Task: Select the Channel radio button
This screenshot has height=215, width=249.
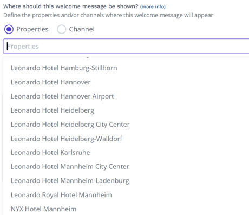Action: [61, 29]
